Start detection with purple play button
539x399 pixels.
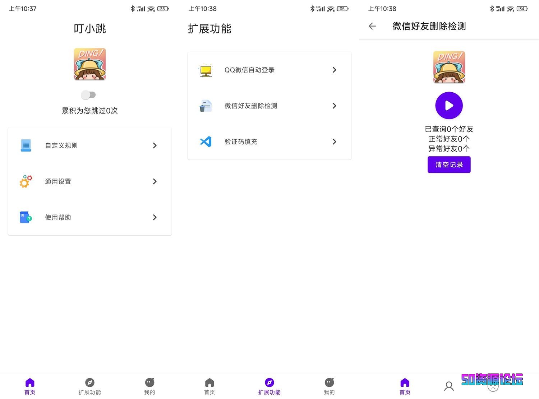(x=449, y=106)
